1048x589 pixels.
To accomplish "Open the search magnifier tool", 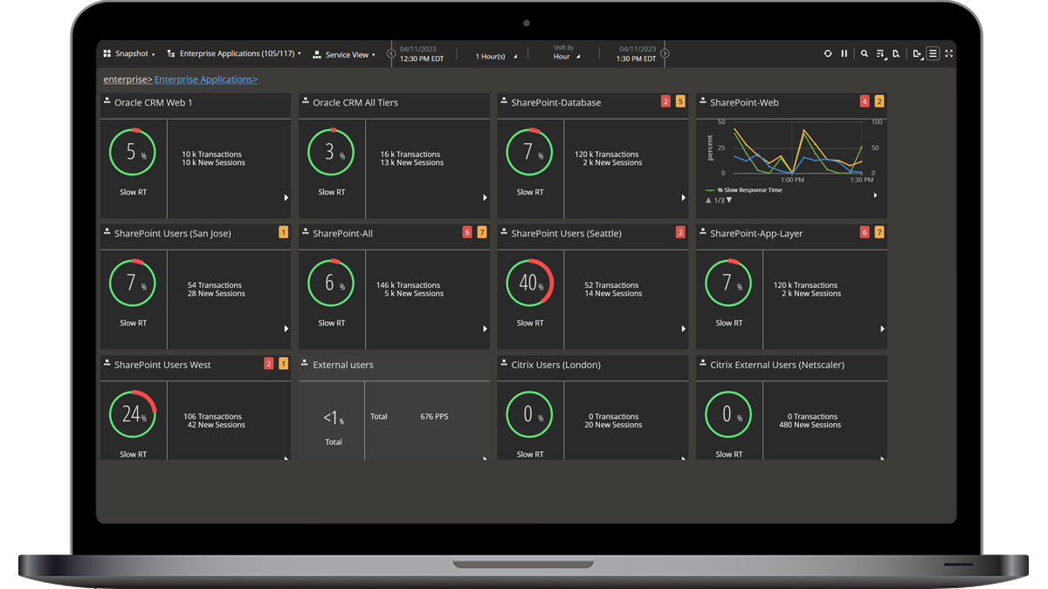I will click(865, 53).
